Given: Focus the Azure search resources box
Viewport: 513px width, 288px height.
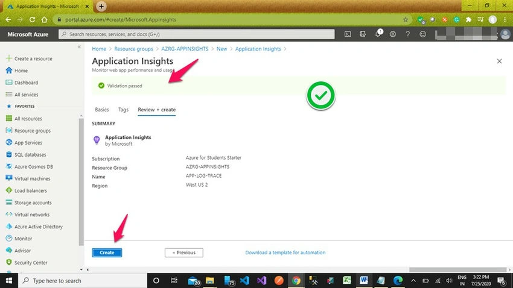Looking at the screenshot, I should (x=196, y=34).
